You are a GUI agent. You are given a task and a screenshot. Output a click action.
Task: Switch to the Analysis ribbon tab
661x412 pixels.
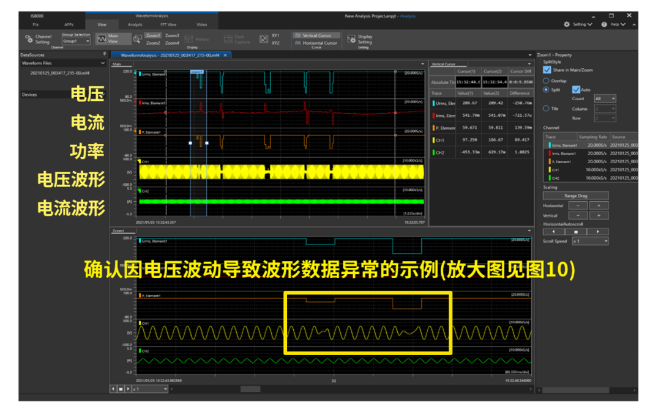(135, 24)
